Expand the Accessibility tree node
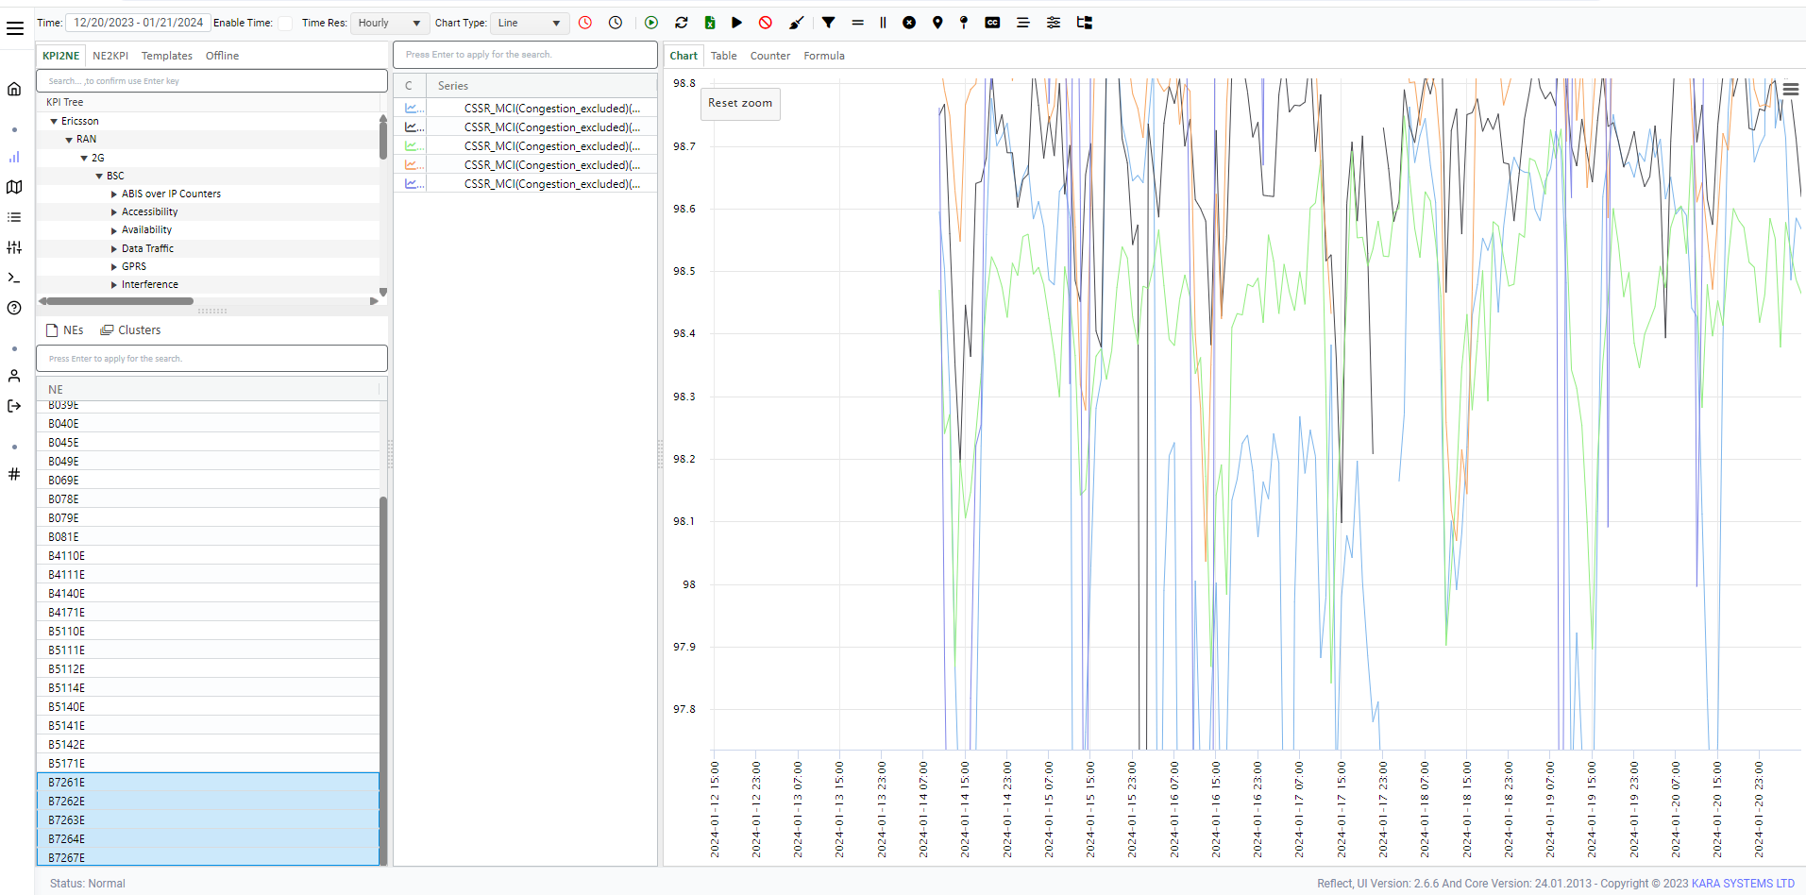Image resolution: width=1806 pixels, height=895 pixels. 114,211
